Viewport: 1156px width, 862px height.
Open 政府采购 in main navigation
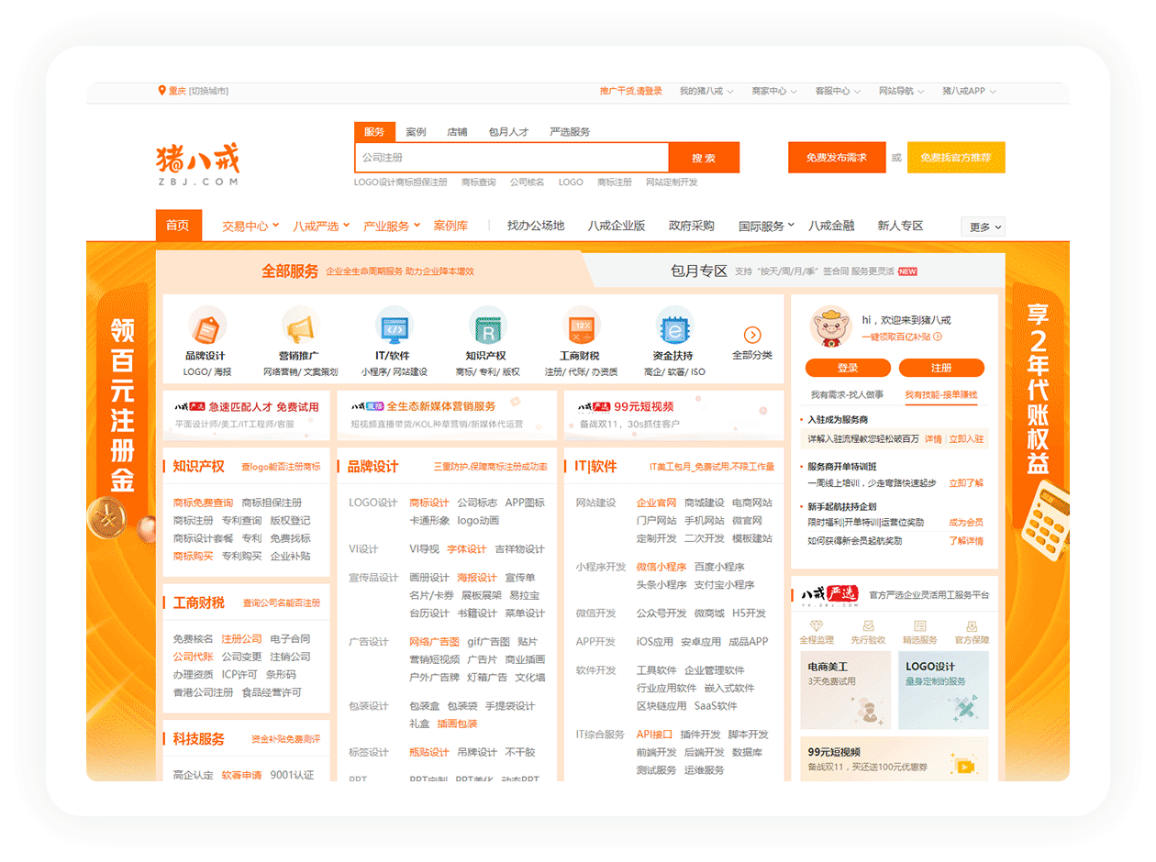(690, 226)
